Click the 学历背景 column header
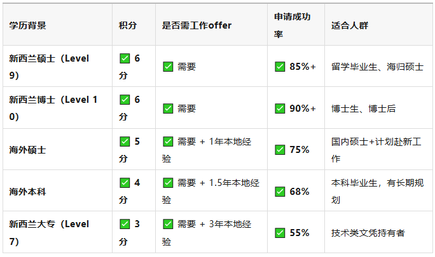435x257 pixels. click(27, 25)
